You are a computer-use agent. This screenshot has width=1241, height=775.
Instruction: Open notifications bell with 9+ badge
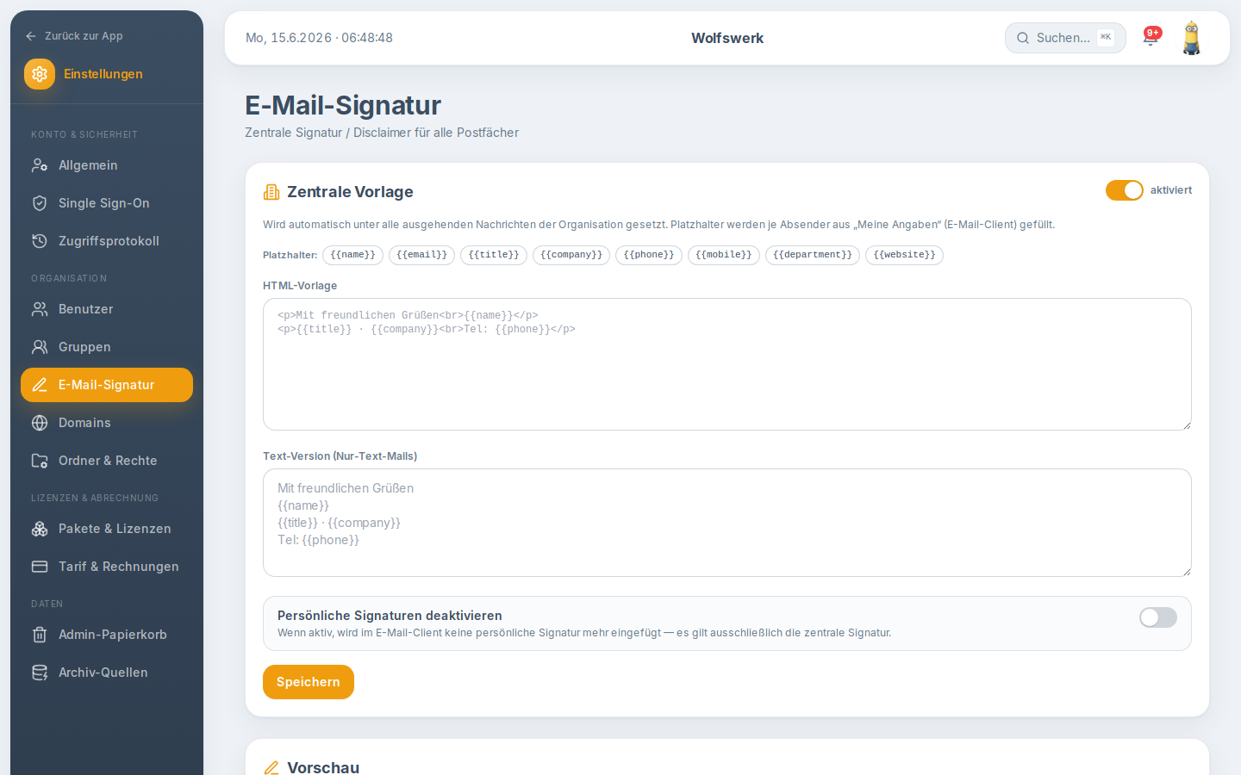pyautogui.click(x=1151, y=37)
